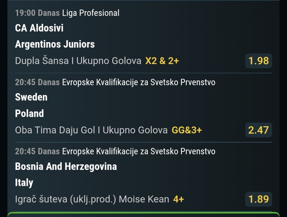Click Oba Tima Daju Gol market label
This screenshot has width=287, height=217.
point(91,130)
